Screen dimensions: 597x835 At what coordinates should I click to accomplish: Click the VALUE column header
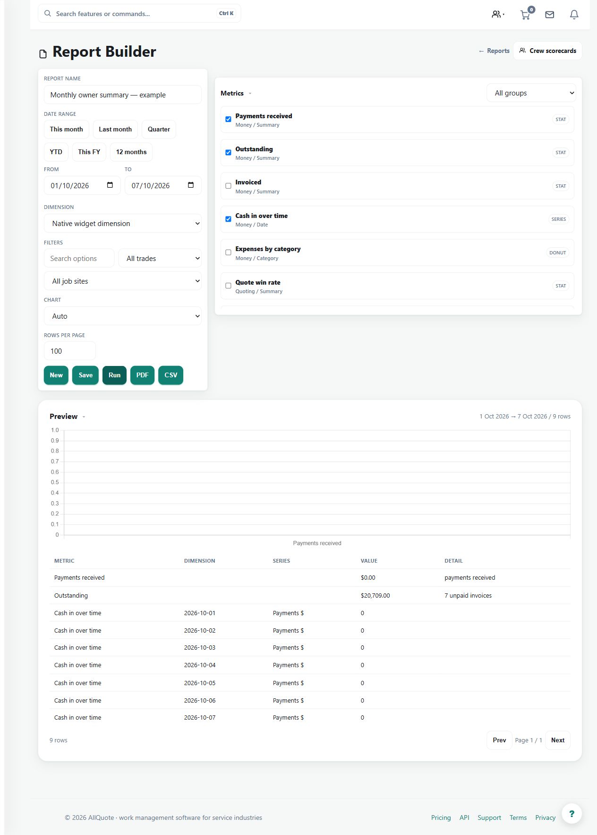click(369, 561)
